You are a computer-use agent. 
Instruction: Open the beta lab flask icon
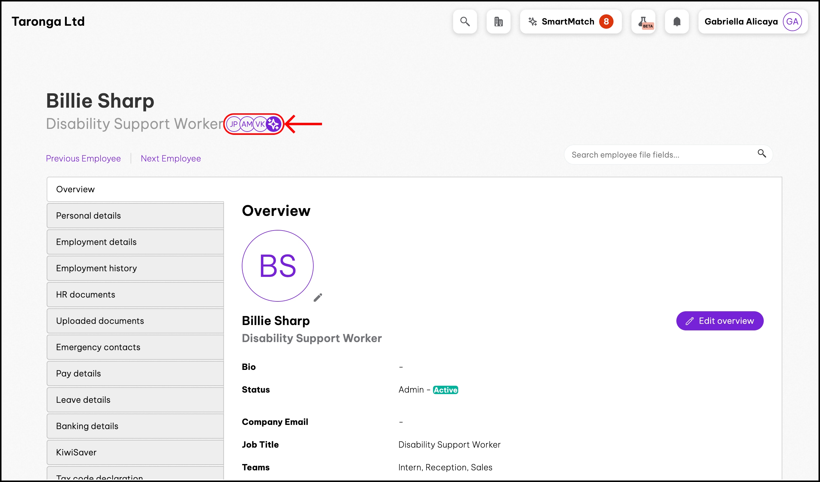(x=643, y=22)
